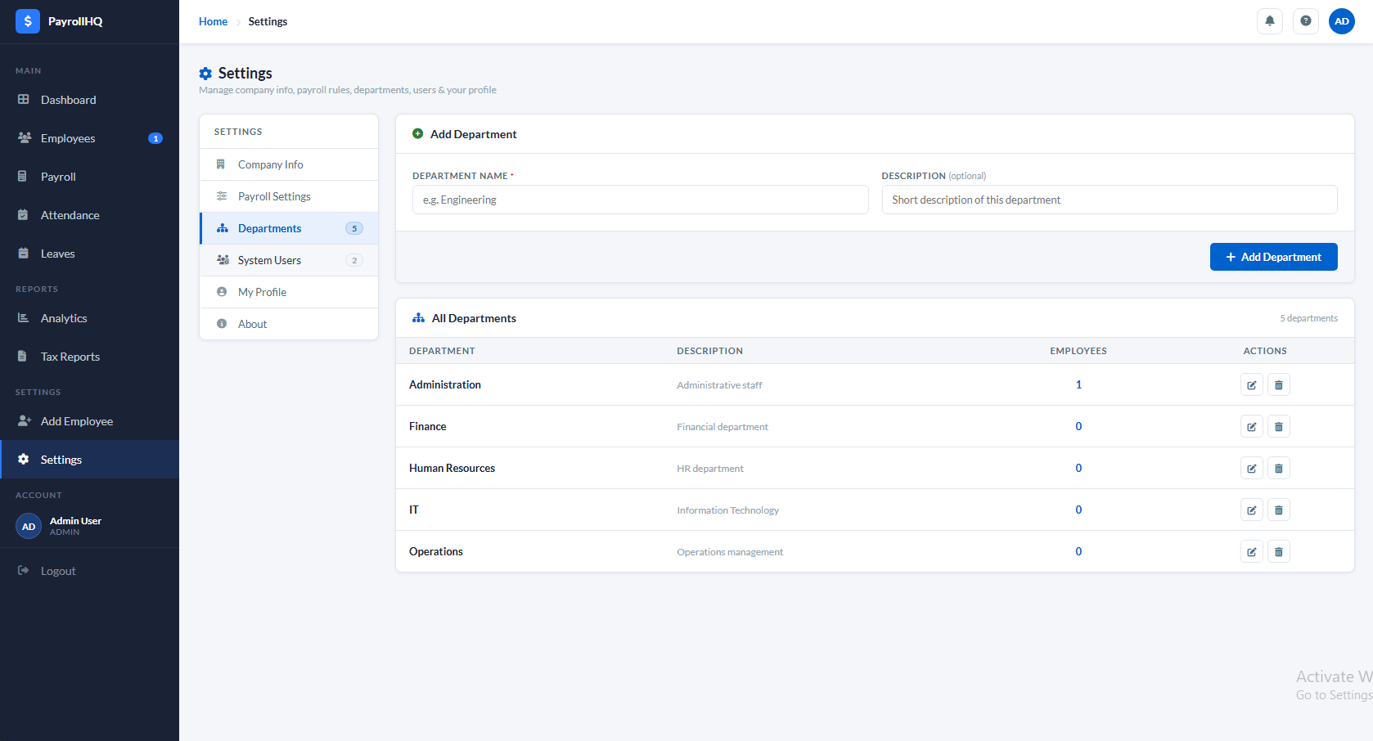Focus the Department Name input field
The height and width of the screenshot is (741, 1373).
click(640, 200)
